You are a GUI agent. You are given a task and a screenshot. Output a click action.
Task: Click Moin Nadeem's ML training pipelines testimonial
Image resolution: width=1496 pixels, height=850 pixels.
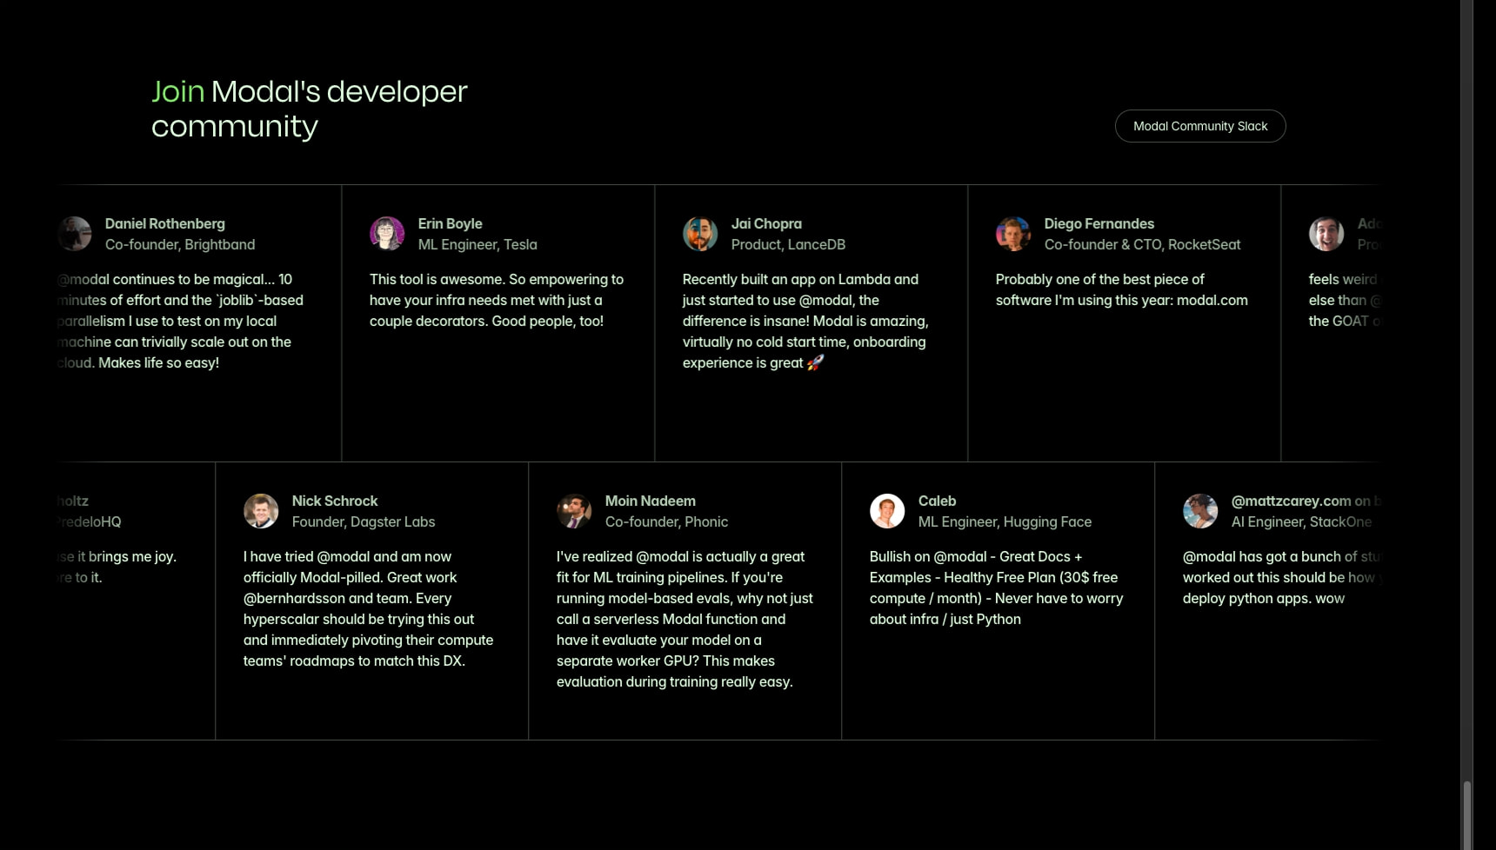(x=685, y=619)
